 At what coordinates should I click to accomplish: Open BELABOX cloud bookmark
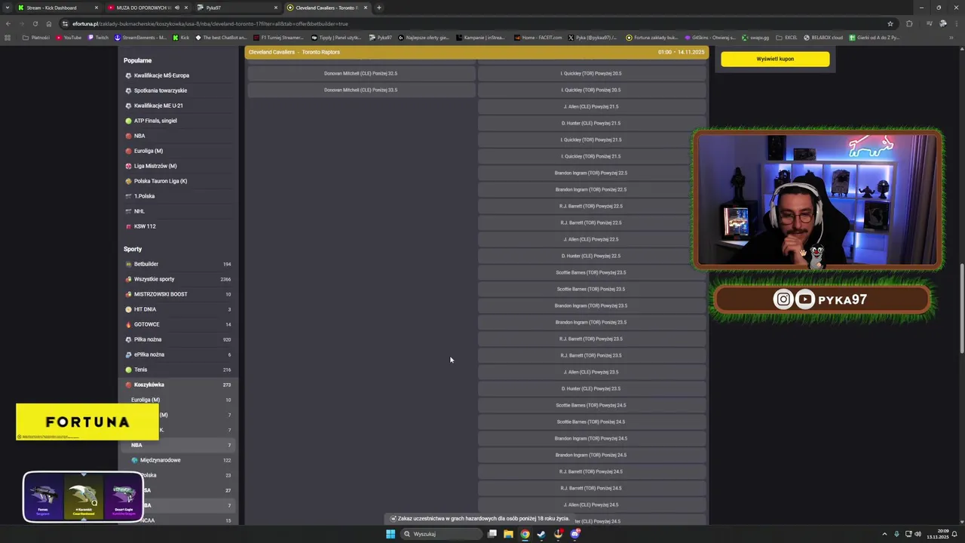click(823, 38)
